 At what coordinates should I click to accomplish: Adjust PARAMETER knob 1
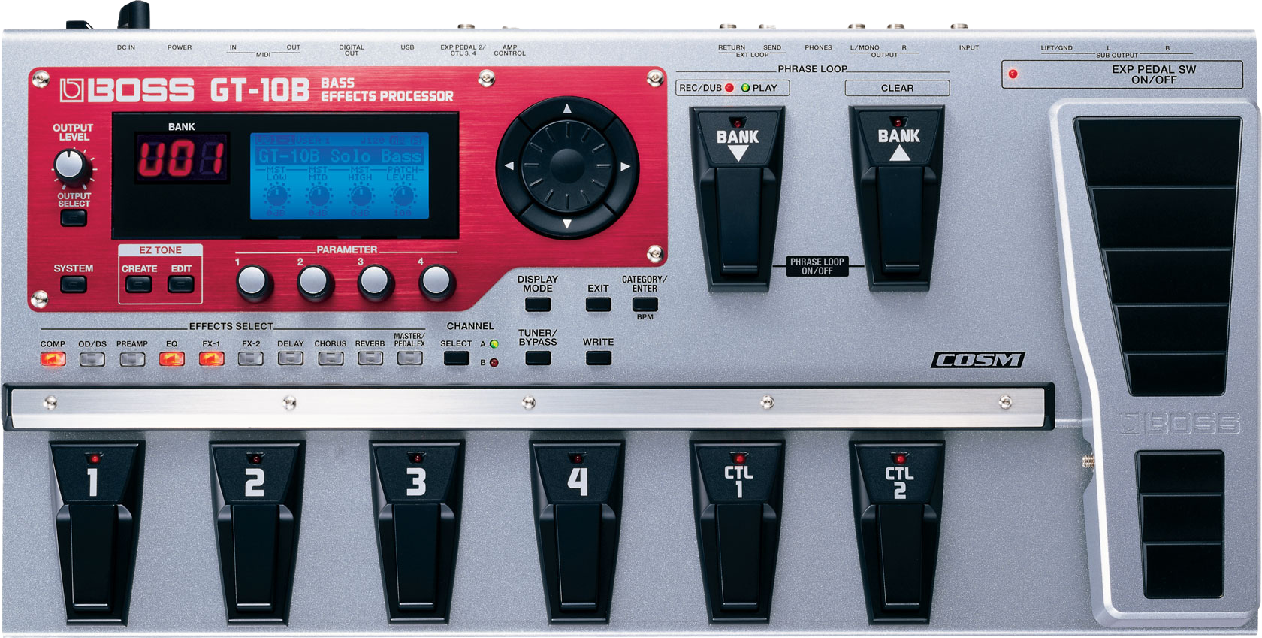(253, 282)
